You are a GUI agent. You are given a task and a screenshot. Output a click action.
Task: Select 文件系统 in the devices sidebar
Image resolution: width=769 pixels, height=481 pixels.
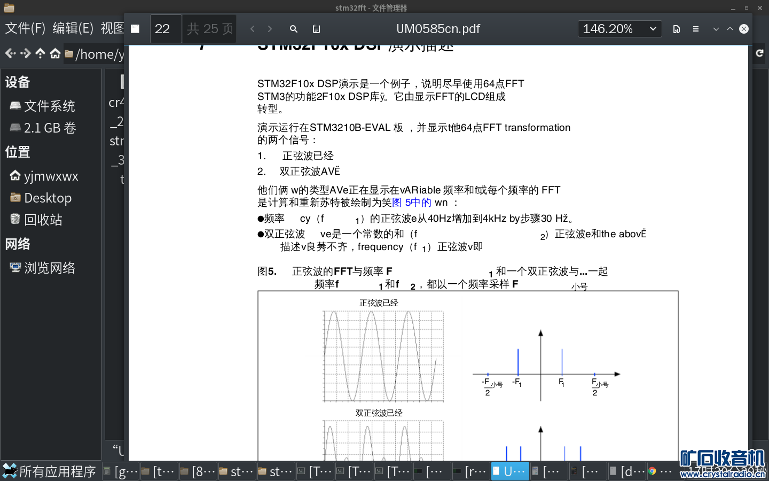click(x=51, y=106)
